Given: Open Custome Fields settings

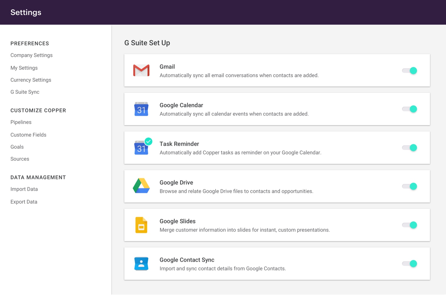Looking at the screenshot, I should click(x=28, y=135).
